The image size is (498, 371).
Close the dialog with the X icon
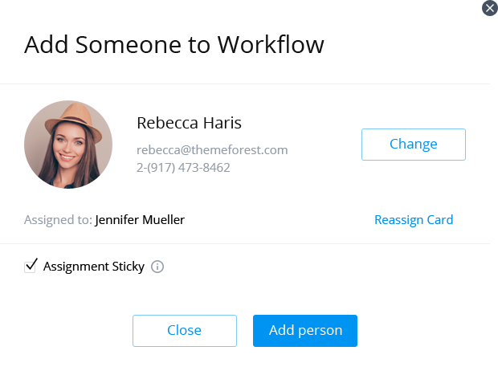point(490,7)
